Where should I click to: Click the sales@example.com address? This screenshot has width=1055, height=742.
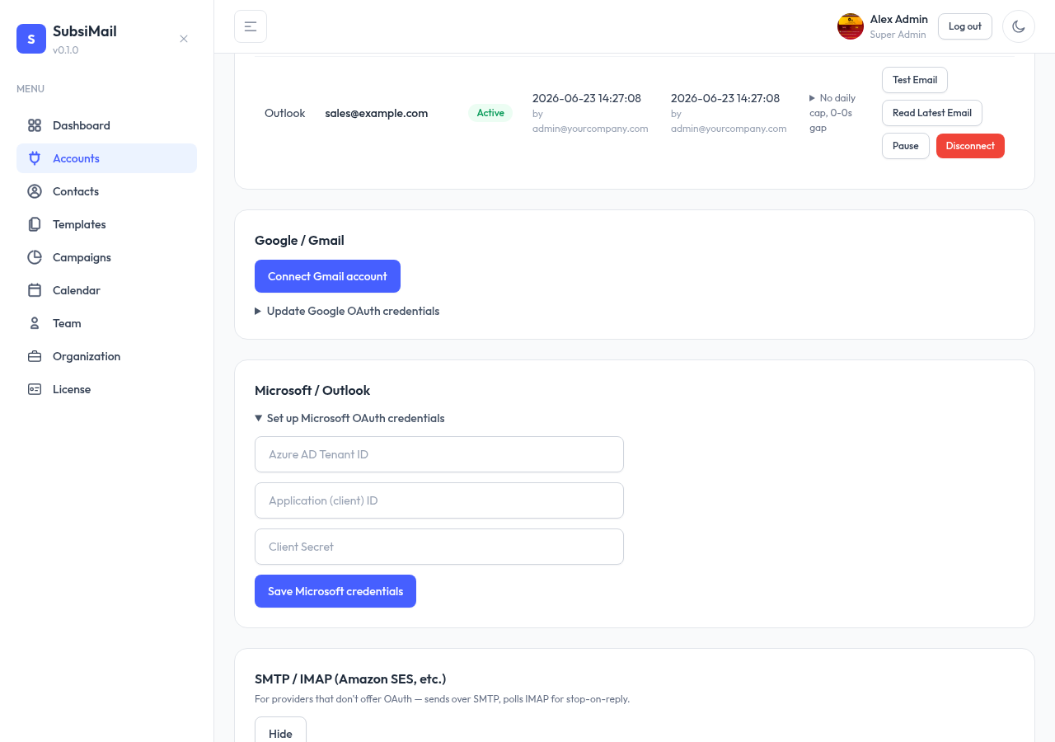[377, 113]
